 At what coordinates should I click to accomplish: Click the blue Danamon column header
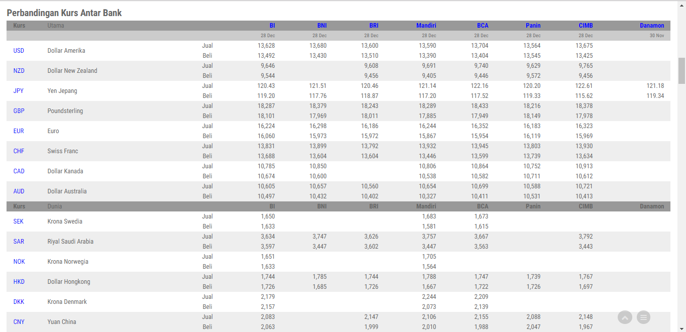pos(652,26)
